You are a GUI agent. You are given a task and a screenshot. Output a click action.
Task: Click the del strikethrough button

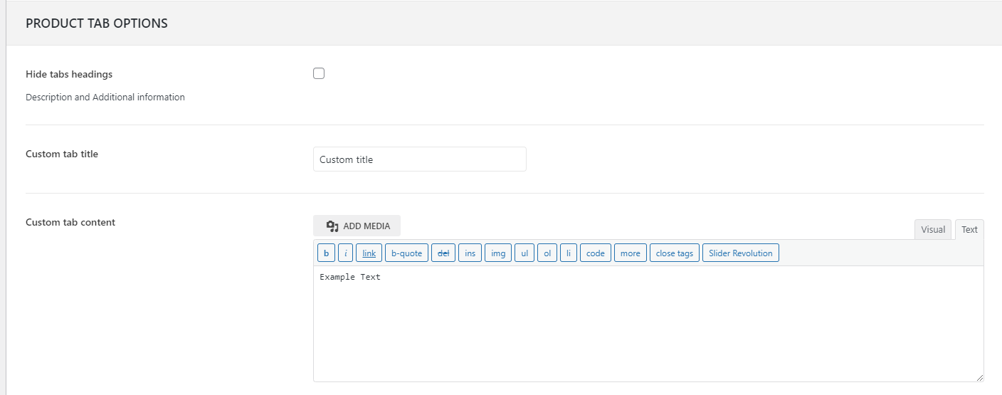pos(443,253)
